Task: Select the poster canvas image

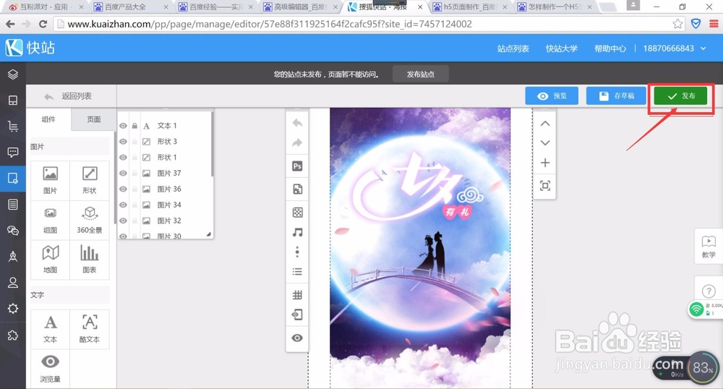Action: pyautogui.click(x=420, y=247)
